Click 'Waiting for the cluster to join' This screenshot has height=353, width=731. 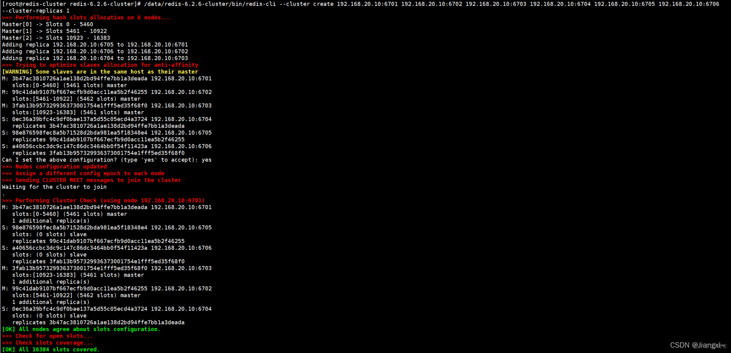tap(54, 187)
